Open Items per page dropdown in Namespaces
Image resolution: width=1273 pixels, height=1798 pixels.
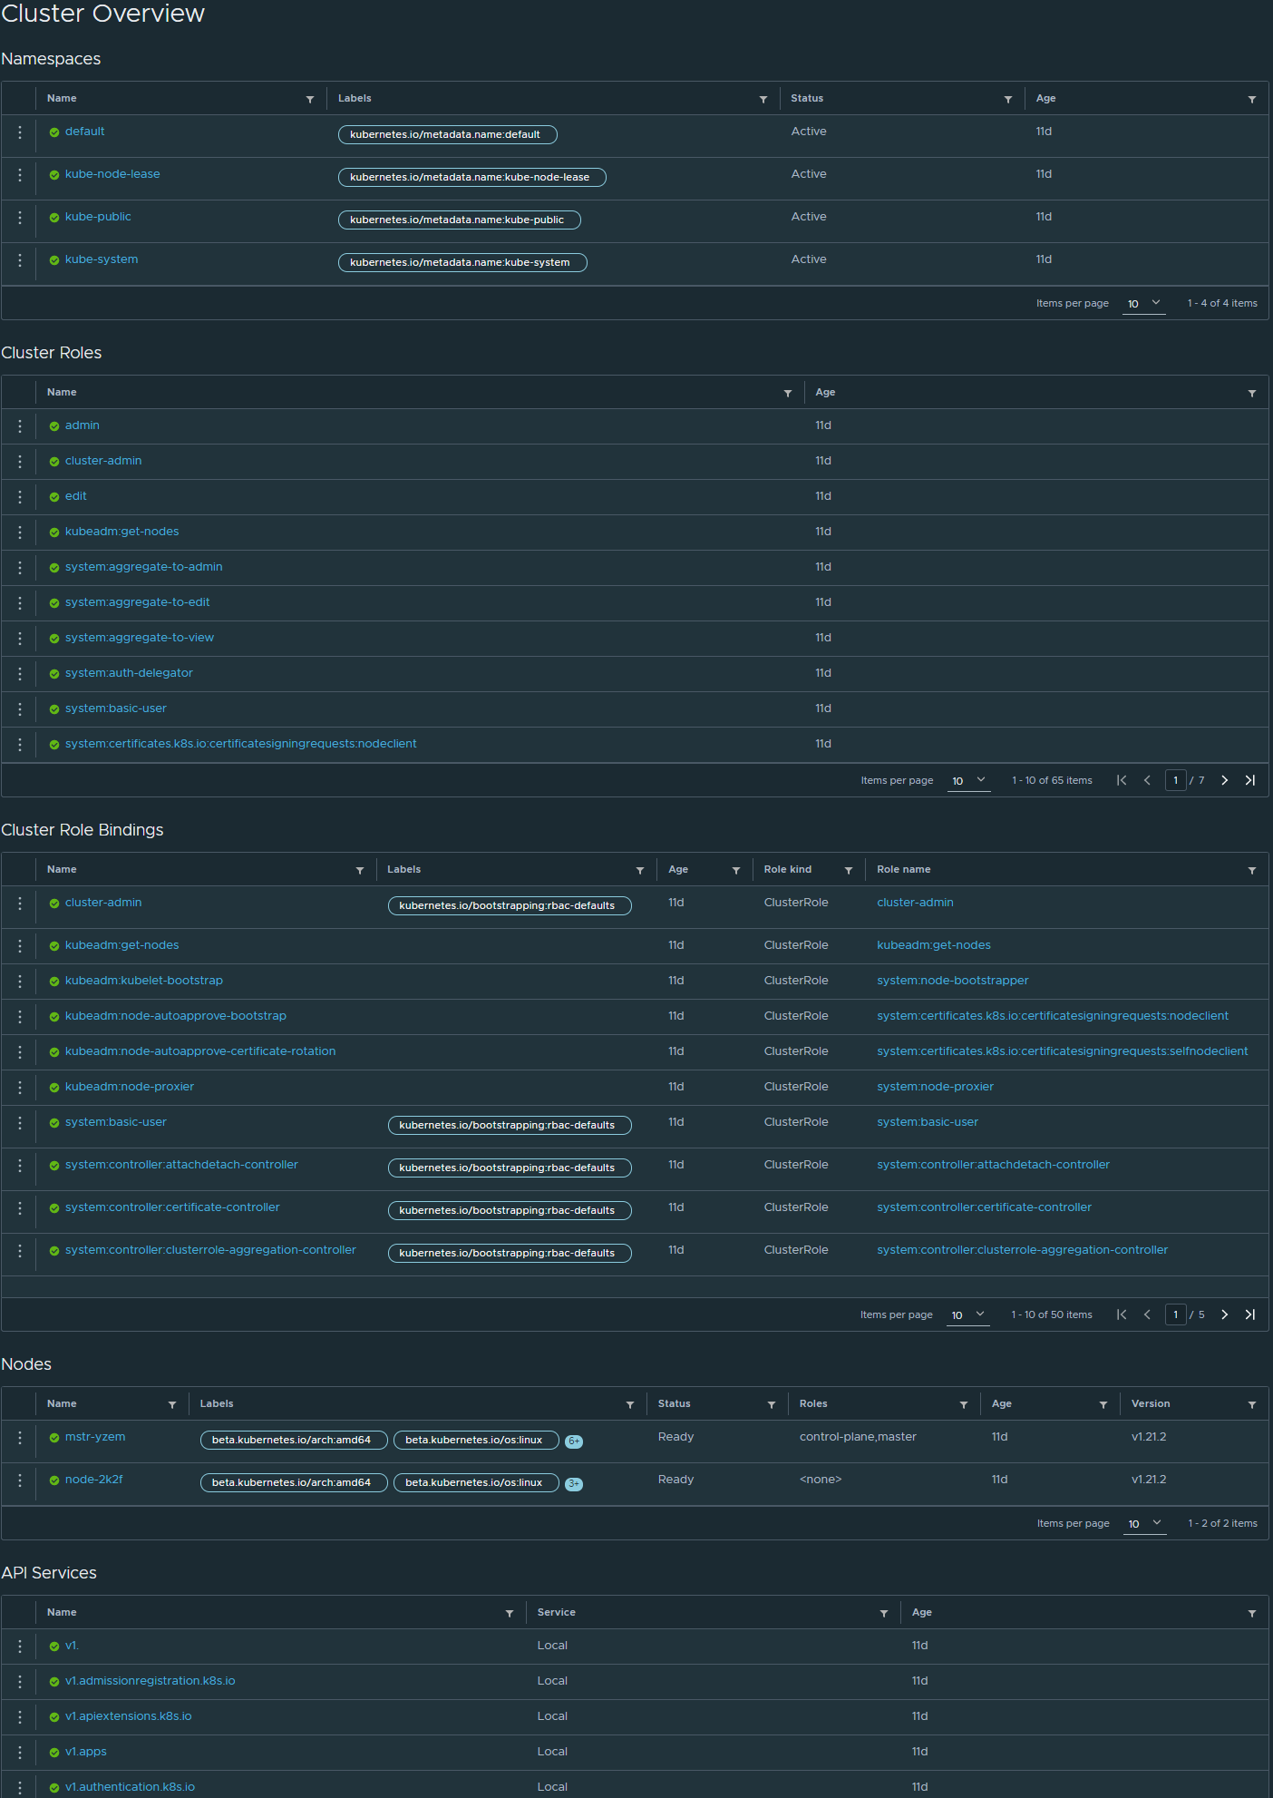click(x=1143, y=304)
